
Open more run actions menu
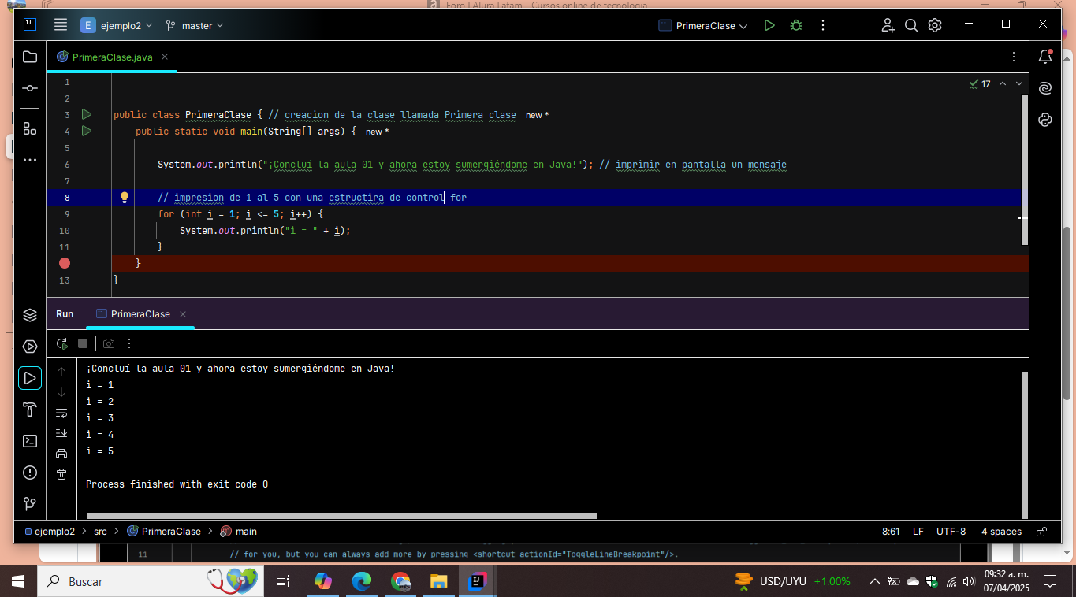(x=823, y=25)
